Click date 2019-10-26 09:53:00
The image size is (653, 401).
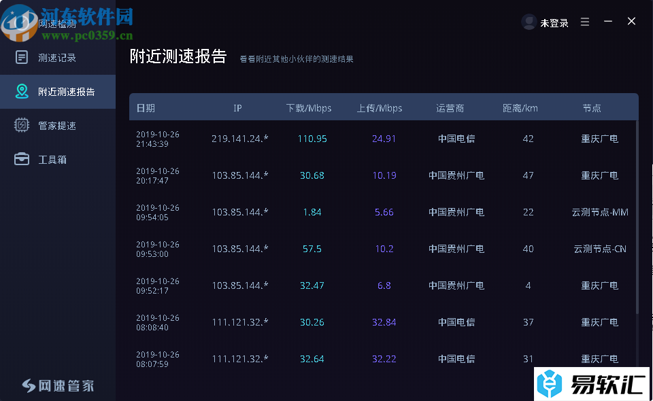pyautogui.click(x=158, y=249)
